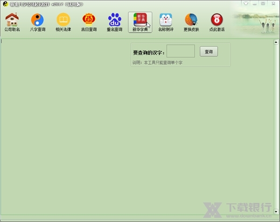Click the 吉日查询 lantern icon
Screen dimensions: 280x222
89,22
